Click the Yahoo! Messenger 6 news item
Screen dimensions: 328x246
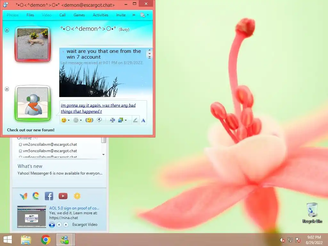point(60,173)
